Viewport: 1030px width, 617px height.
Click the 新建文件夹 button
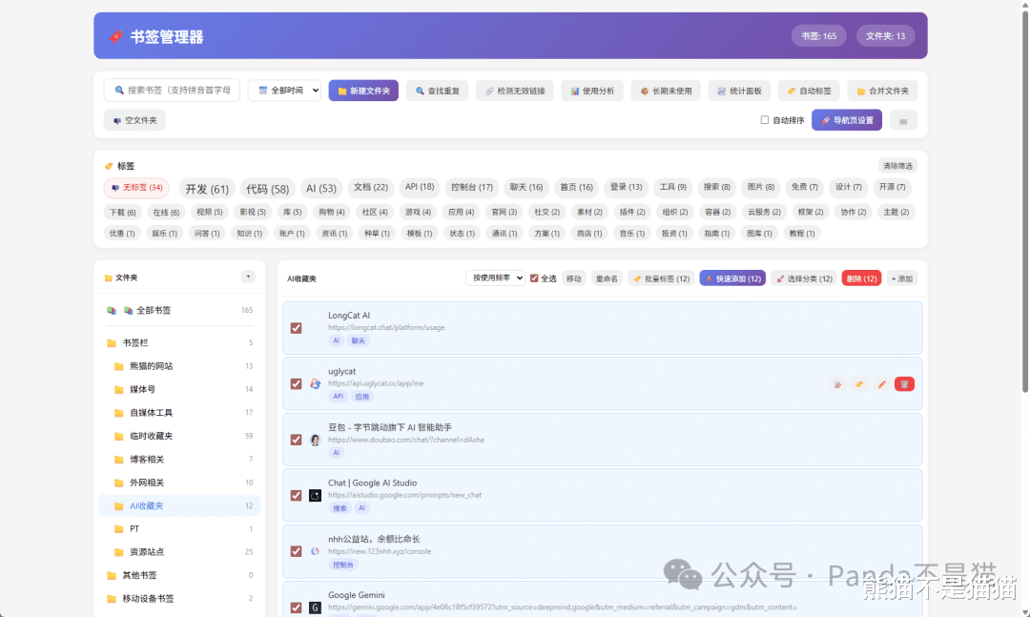(363, 91)
